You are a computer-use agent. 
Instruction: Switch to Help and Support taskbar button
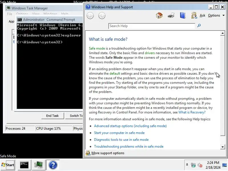click(x=53, y=165)
